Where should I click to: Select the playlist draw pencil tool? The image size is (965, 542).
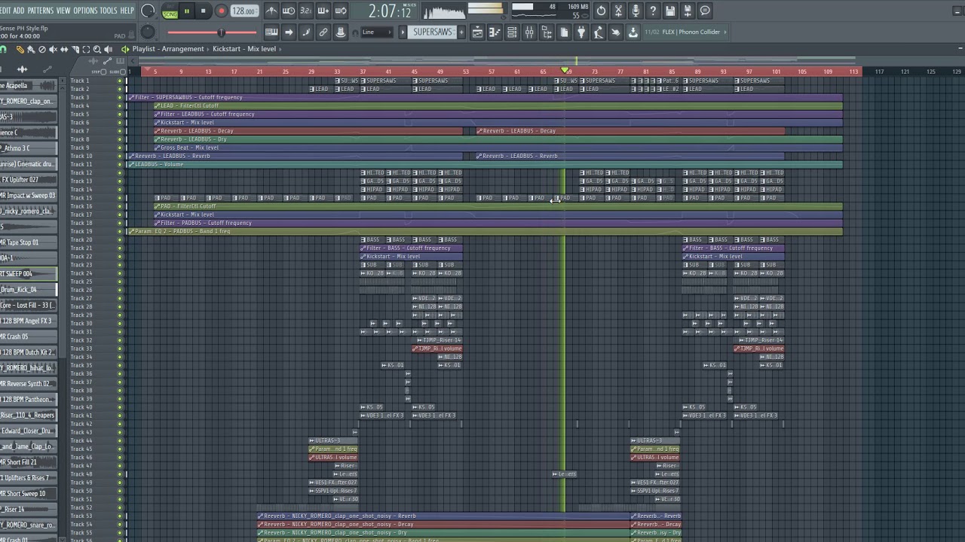[x=20, y=50]
